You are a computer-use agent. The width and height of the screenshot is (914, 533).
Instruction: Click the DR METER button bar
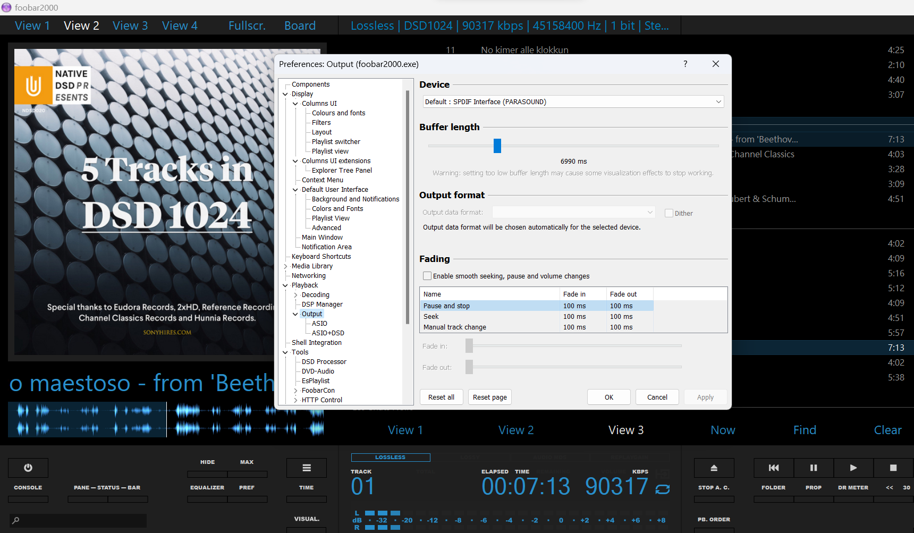[853, 499]
